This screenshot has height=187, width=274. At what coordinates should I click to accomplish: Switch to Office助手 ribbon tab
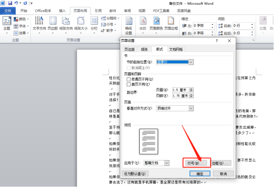point(43,11)
